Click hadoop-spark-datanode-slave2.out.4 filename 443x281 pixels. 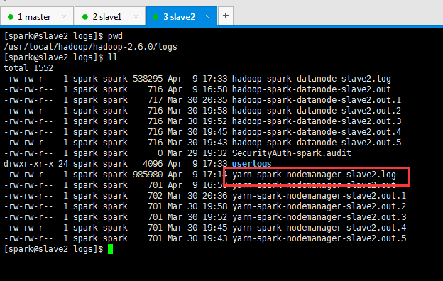point(317,132)
